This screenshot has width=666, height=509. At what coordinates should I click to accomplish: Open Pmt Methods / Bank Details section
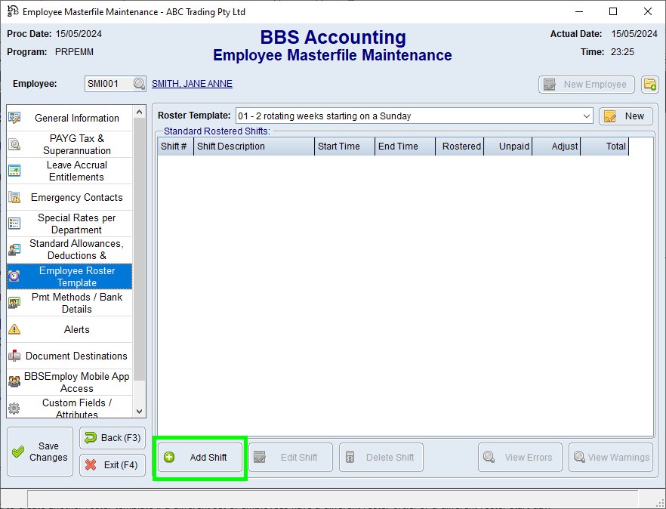[76, 303]
